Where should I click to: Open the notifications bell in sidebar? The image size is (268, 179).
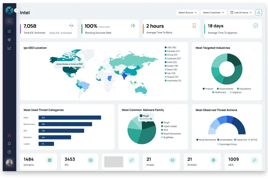[9, 144]
